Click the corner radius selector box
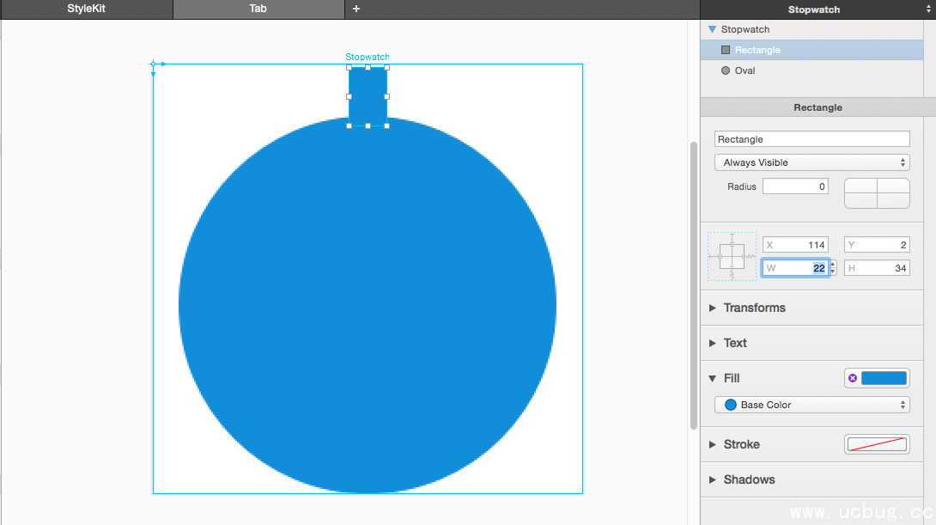The height and width of the screenshot is (525, 936). click(x=877, y=193)
